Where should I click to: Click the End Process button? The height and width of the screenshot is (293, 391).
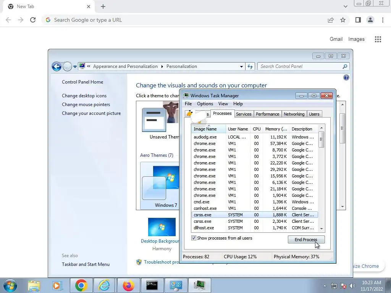coord(306,240)
